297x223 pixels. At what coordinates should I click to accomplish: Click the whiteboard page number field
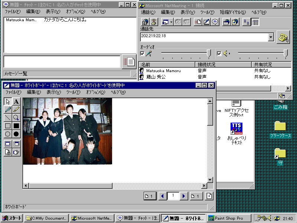pos(173,196)
